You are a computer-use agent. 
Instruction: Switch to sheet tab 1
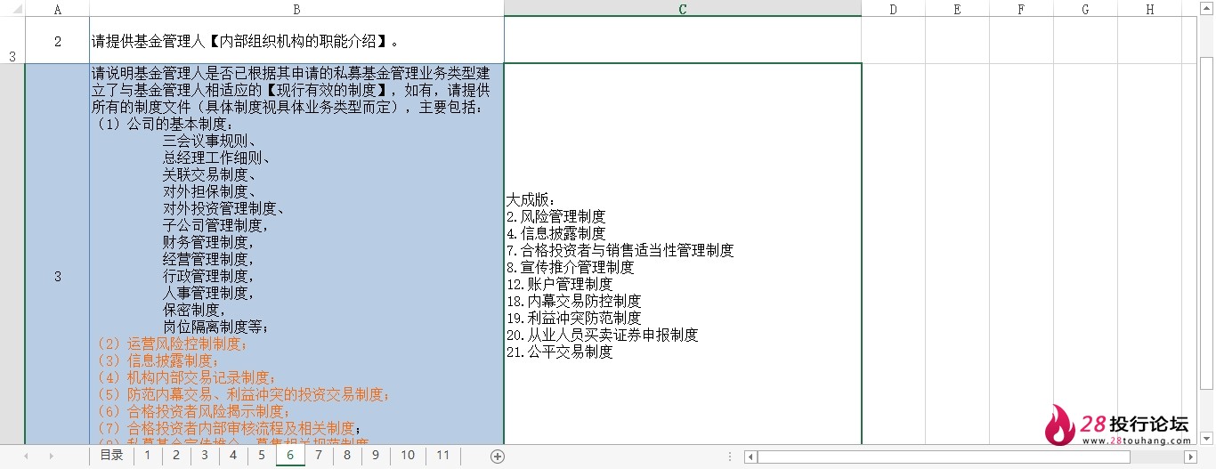(x=147, y=455)
